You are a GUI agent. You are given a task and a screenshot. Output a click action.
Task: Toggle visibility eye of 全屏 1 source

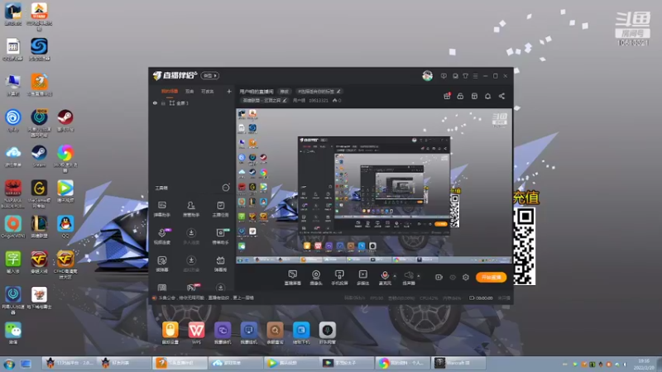pos(155,103)
